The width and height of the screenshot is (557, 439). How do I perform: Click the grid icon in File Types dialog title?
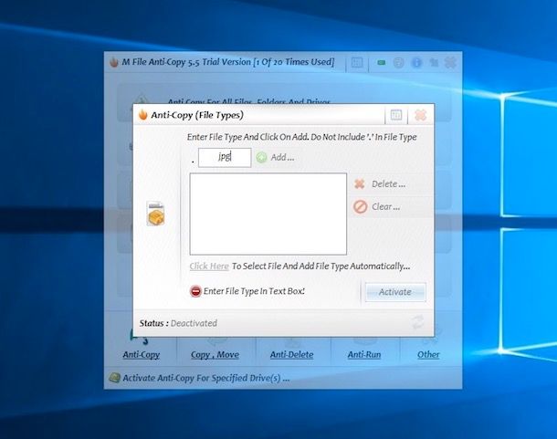coord(396,115)
